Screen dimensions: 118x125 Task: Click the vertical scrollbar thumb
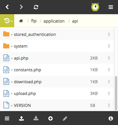(116, 93)
